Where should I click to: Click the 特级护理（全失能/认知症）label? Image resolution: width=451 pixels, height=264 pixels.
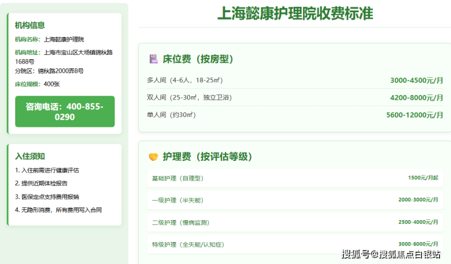(x=188, y=244)
